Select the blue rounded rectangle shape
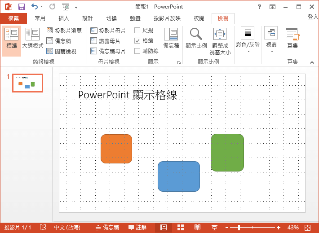The width and height of the screenshot is (319, 233). (179, 176)
